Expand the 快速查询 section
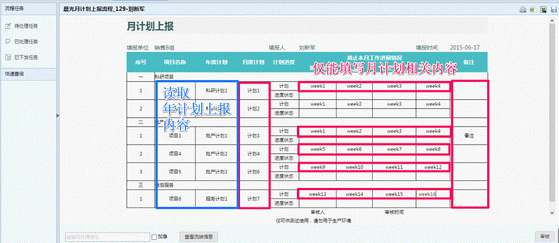Image resolution: width=559 pixels, height=243 pixels. 28,74
